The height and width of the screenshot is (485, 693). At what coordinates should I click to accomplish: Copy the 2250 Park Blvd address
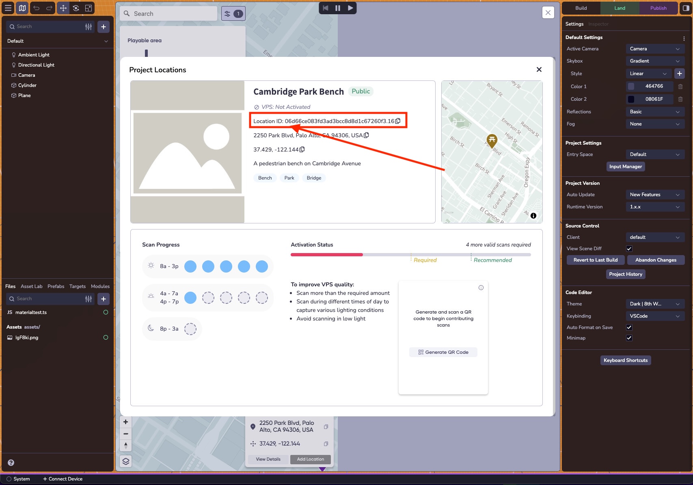[366, 135]
